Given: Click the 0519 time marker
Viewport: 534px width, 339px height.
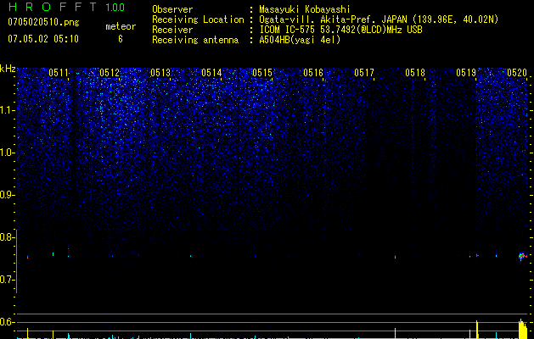Looking at the screenshot, I should click(x=466, y=72).
